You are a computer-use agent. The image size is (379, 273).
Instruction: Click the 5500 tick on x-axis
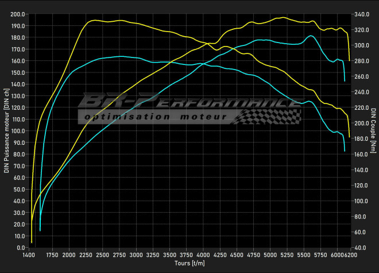coord(304,254)
